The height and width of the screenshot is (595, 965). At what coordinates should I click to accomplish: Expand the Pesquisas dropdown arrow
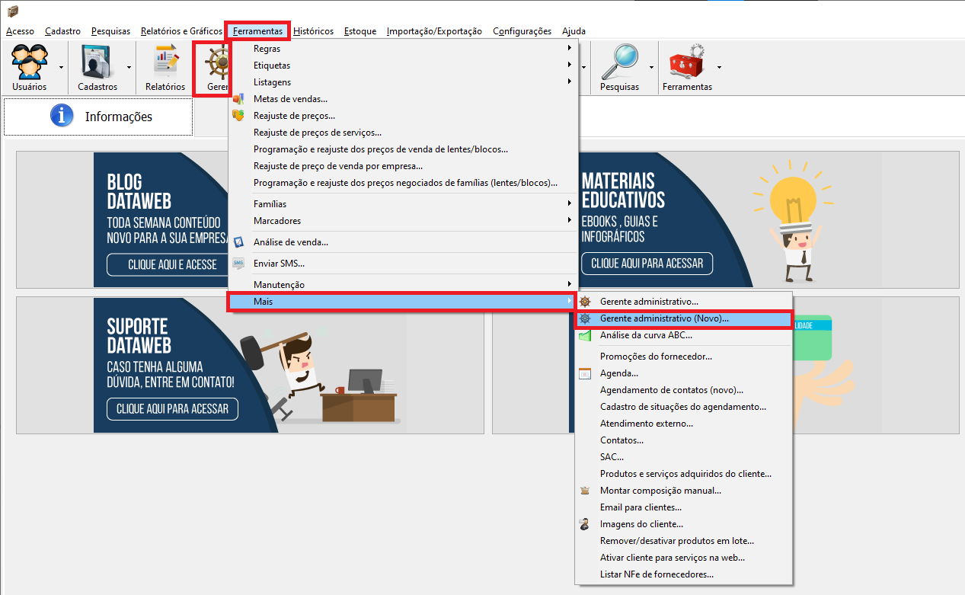coord(651,68)
